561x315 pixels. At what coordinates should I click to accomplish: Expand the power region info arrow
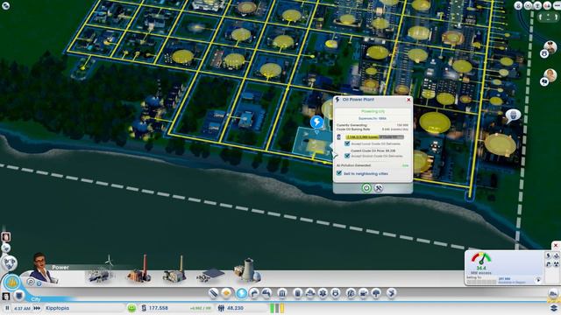tap(538, 280)
